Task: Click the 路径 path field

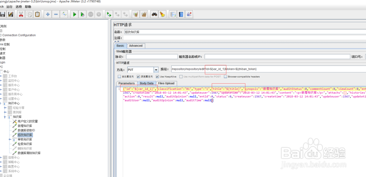Action: point(268,69)
